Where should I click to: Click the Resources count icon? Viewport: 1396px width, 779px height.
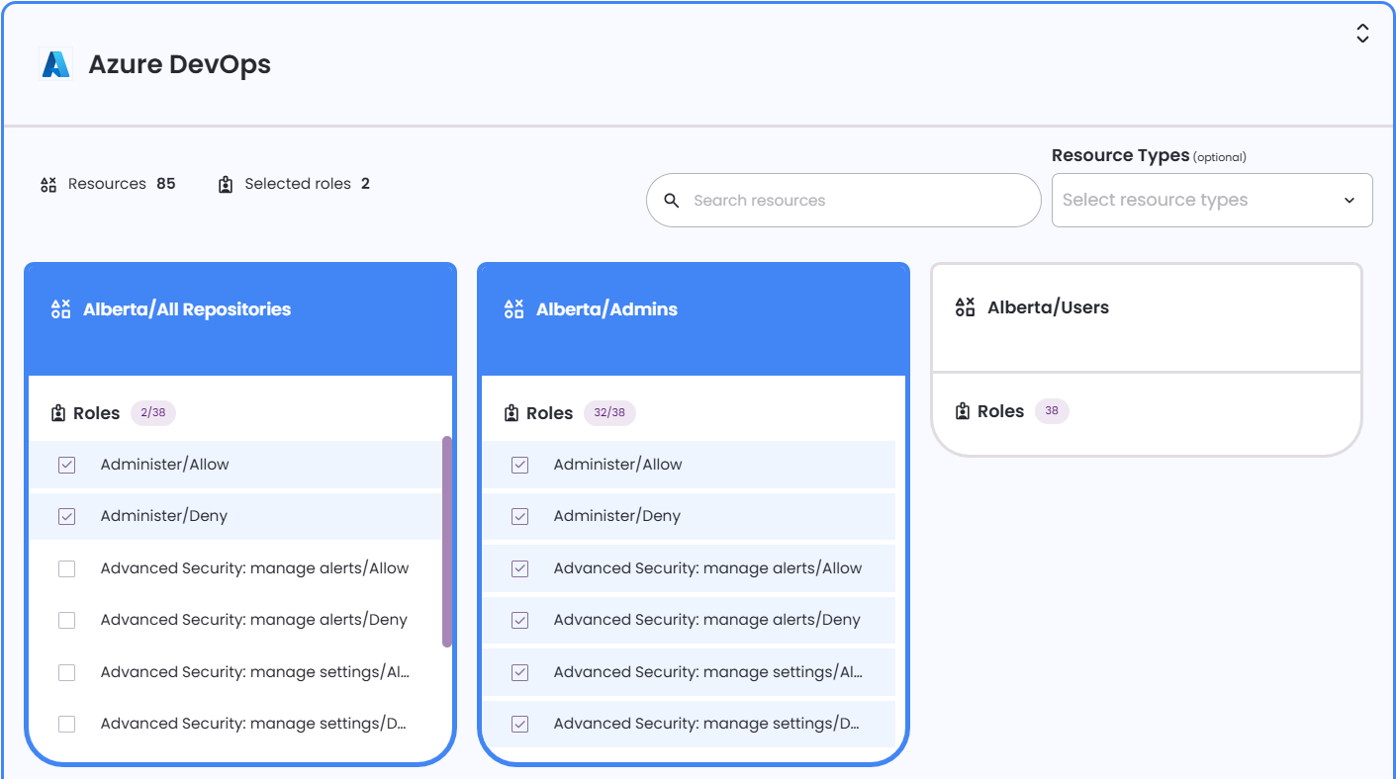48,184
